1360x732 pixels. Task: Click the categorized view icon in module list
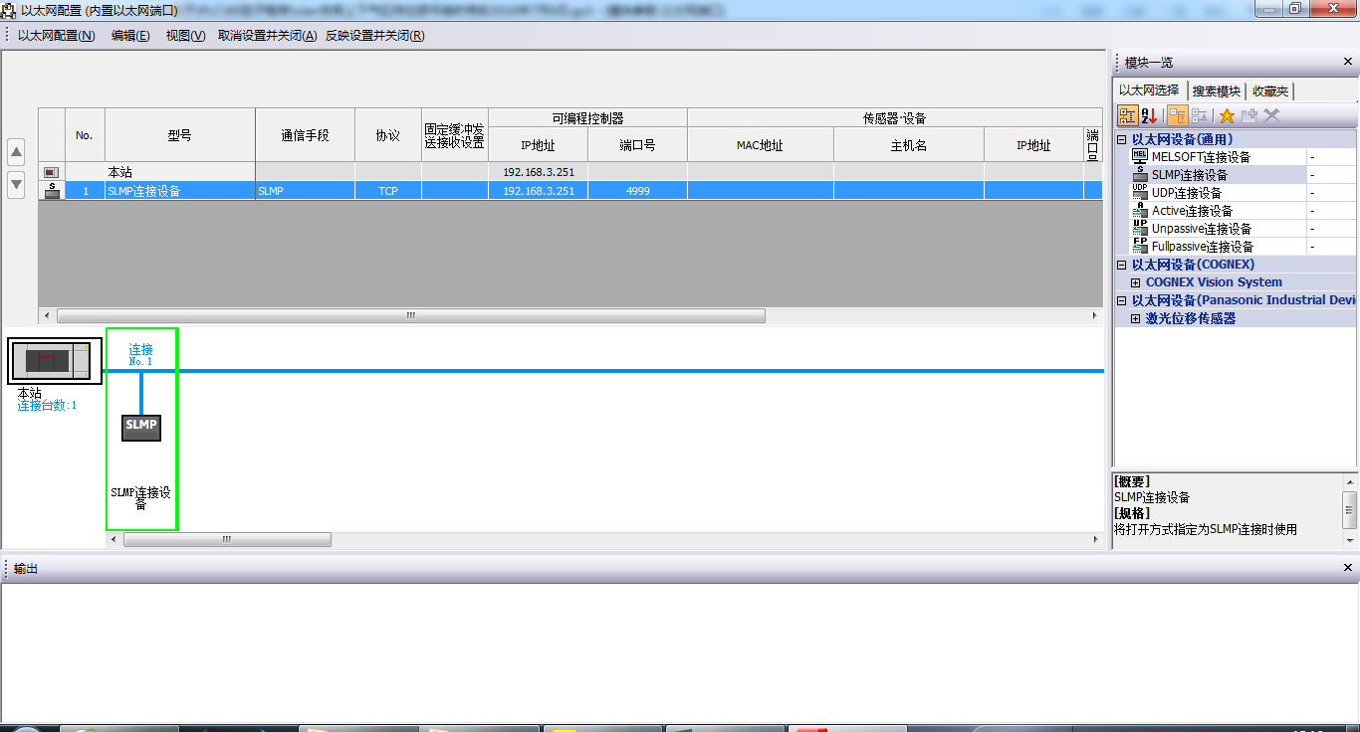point(1127,116)
